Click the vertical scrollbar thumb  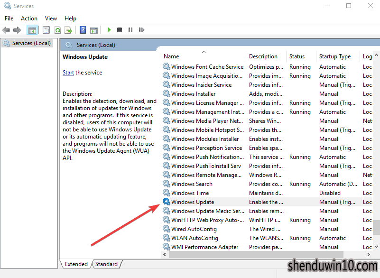(x=376, y=227)
